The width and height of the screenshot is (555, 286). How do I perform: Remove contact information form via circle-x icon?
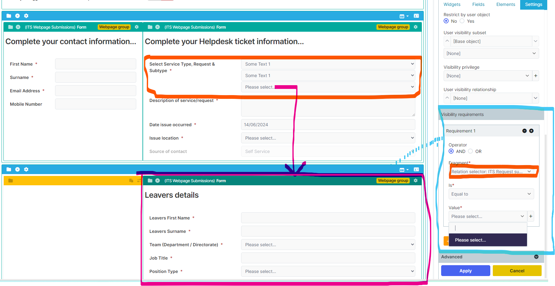[x=18, y=27]
